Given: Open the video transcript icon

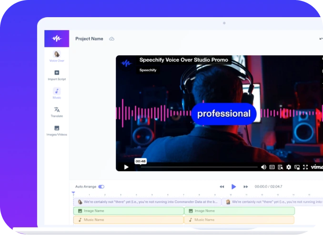Looking at the screenshot, I should (280, 167).
